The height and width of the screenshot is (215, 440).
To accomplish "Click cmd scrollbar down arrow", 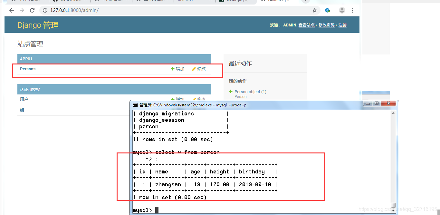I will pyautogui.click(x=393, y=210).
